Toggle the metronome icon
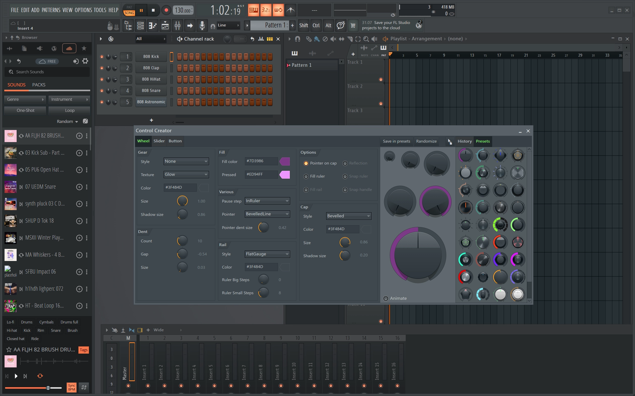 point(291,10)
